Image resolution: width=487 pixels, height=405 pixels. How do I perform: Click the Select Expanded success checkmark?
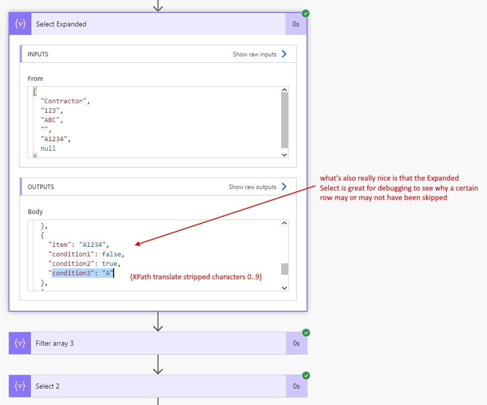[306, 13]
